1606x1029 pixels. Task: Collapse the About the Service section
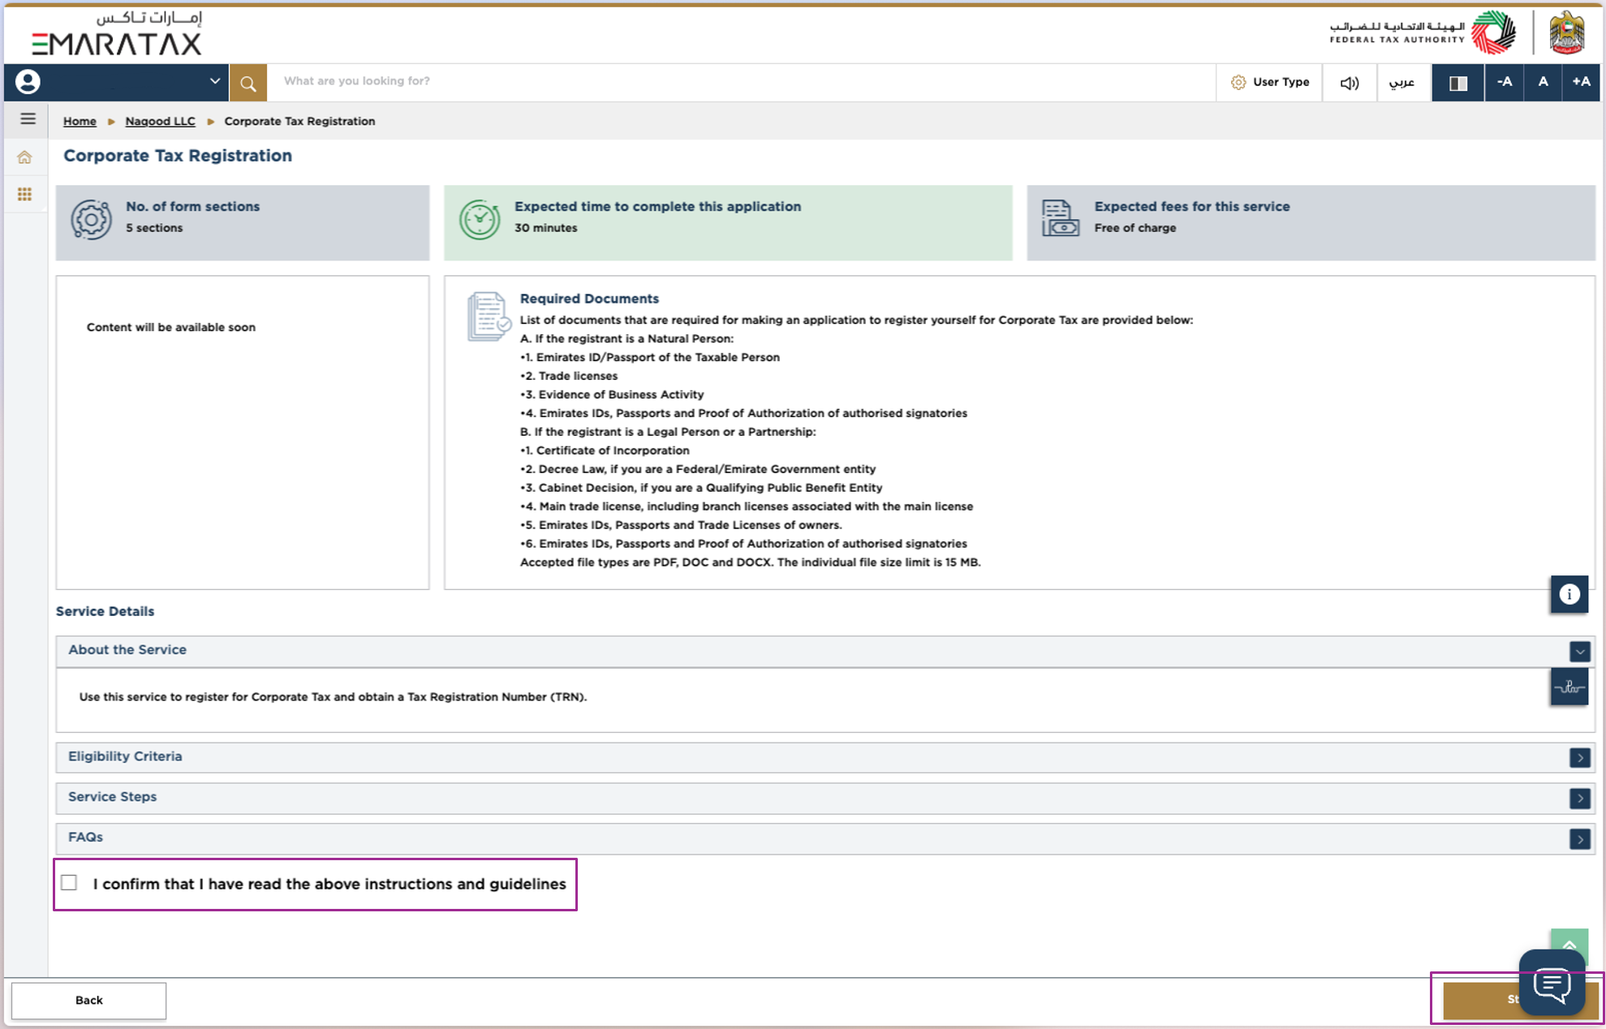point(1579,651)
